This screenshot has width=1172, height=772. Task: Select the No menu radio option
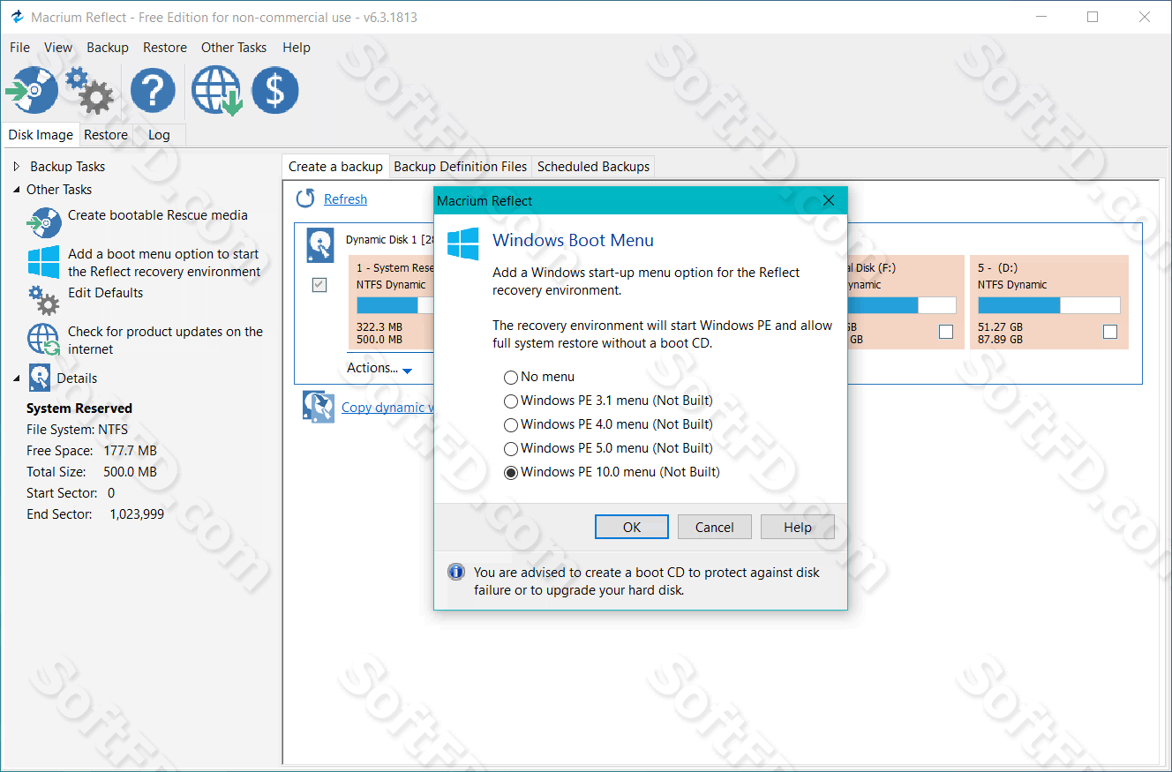coord(539,377)
